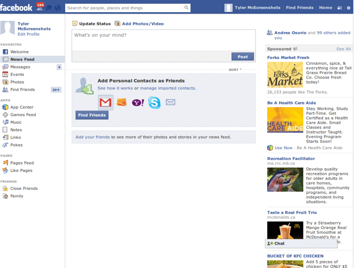The image size is (358, 268).
Task: Select Add Photos/Video tab
Action: [x=139, y=24]
